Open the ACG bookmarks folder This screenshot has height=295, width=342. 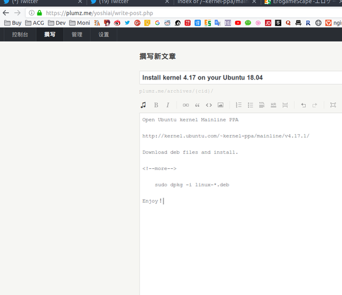tap(34, 23)
